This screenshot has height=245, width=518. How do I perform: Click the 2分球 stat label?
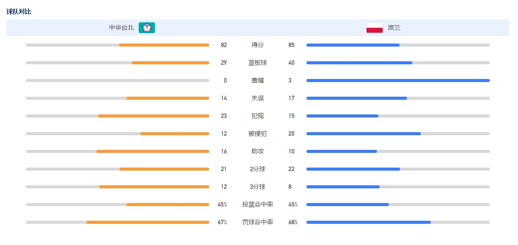pos(258,169)
